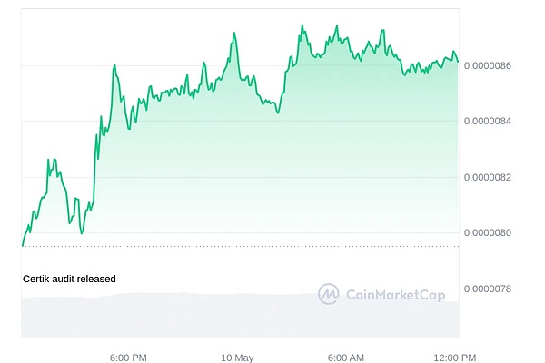Click the 6:00 AM time axis label
The width and height of the screenshot is (545, 363).
(346, 357)
